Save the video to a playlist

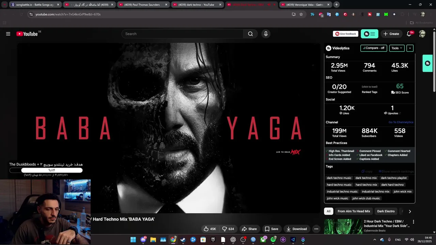(271, 229)
